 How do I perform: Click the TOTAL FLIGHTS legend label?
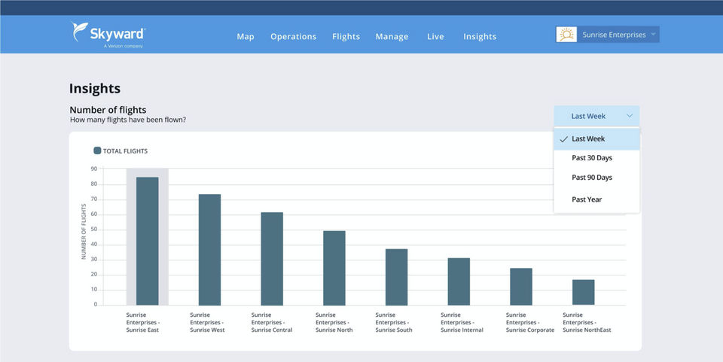tap(125, 151)
